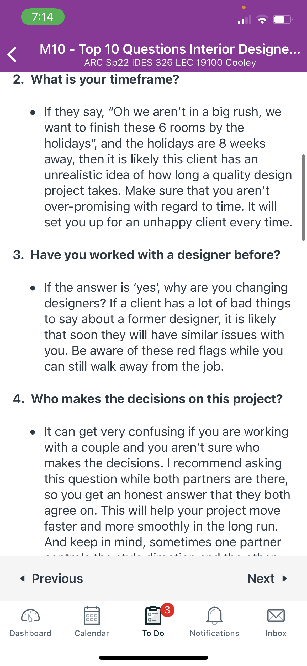Tap the back chevron arrow
Image resolution: width=307 pixels, height=666 pixels.
[12, 54]
